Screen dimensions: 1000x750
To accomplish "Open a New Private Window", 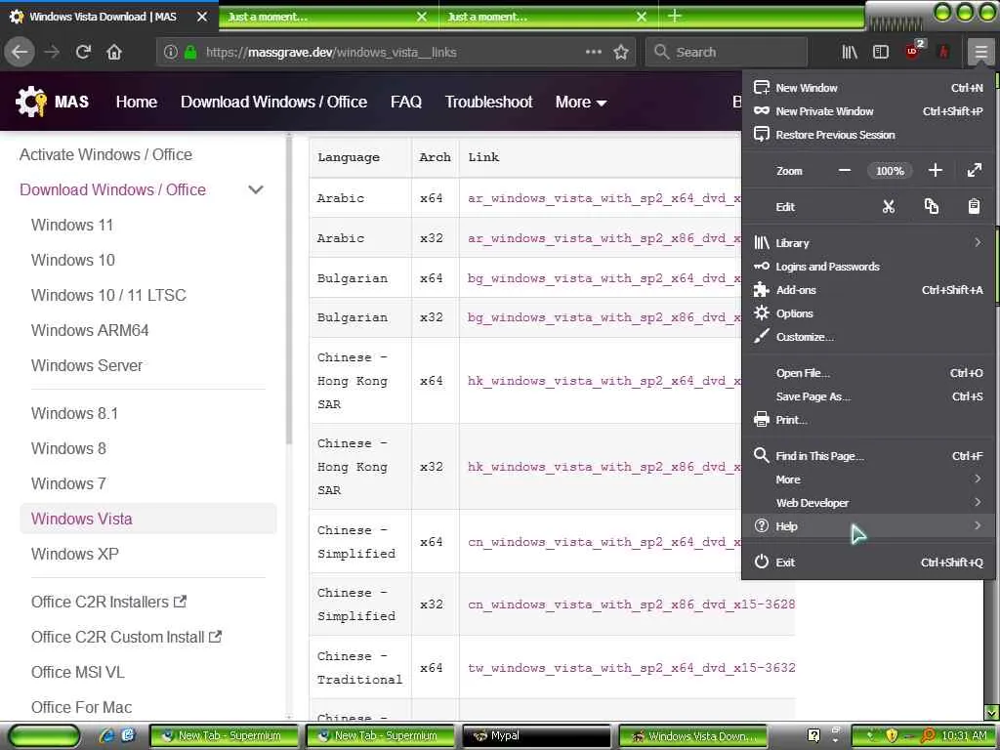I will [868, 111].
